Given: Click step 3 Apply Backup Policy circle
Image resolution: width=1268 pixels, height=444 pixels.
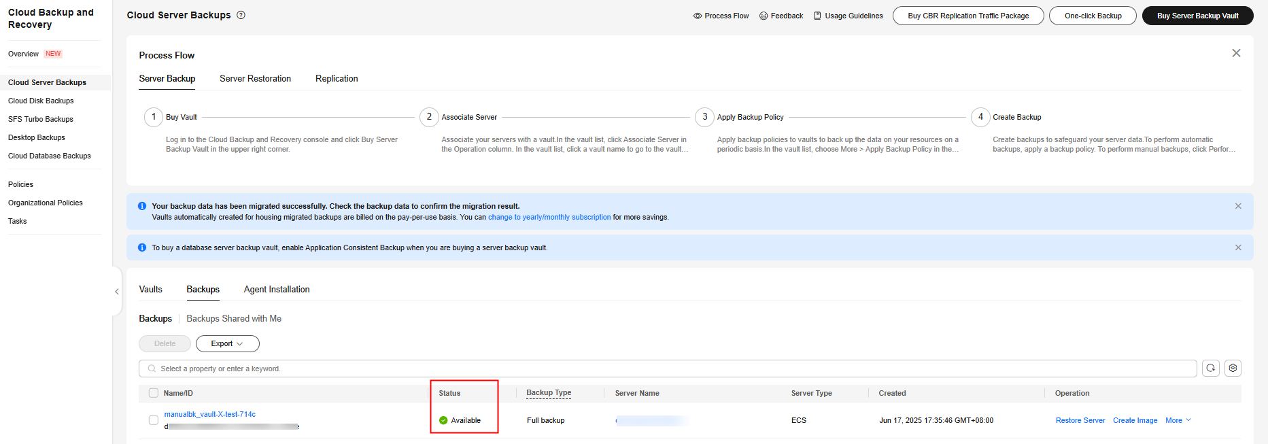Looking at the screenshot, I should coord(704,117).
